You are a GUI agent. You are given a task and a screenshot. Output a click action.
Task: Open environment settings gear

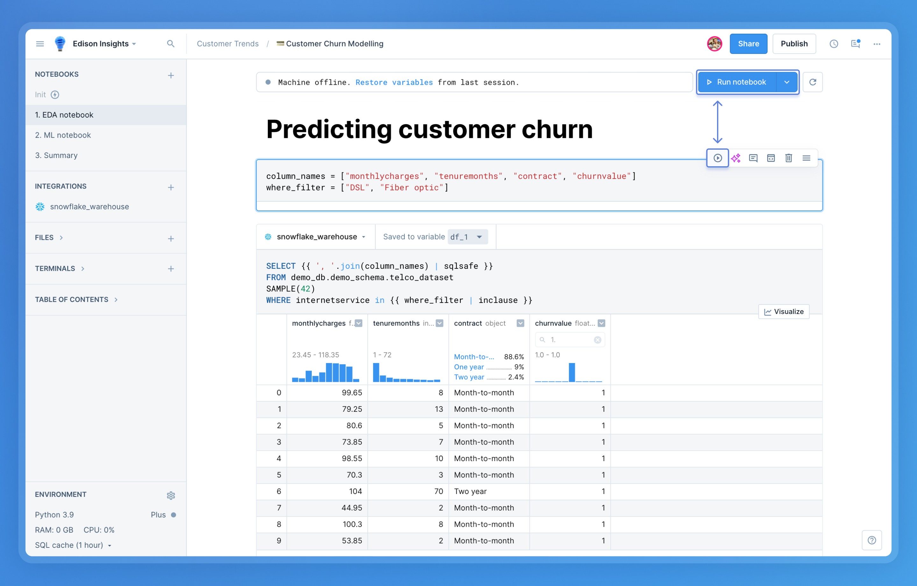click(171, 495)
